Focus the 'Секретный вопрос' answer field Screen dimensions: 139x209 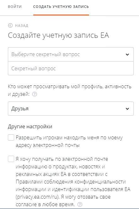click(71, 68)
